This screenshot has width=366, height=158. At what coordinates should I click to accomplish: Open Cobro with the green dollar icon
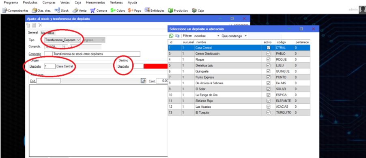118,11
